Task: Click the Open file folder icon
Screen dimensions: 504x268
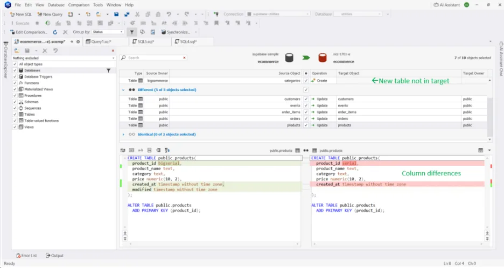Action: click(x=99, y=14)
